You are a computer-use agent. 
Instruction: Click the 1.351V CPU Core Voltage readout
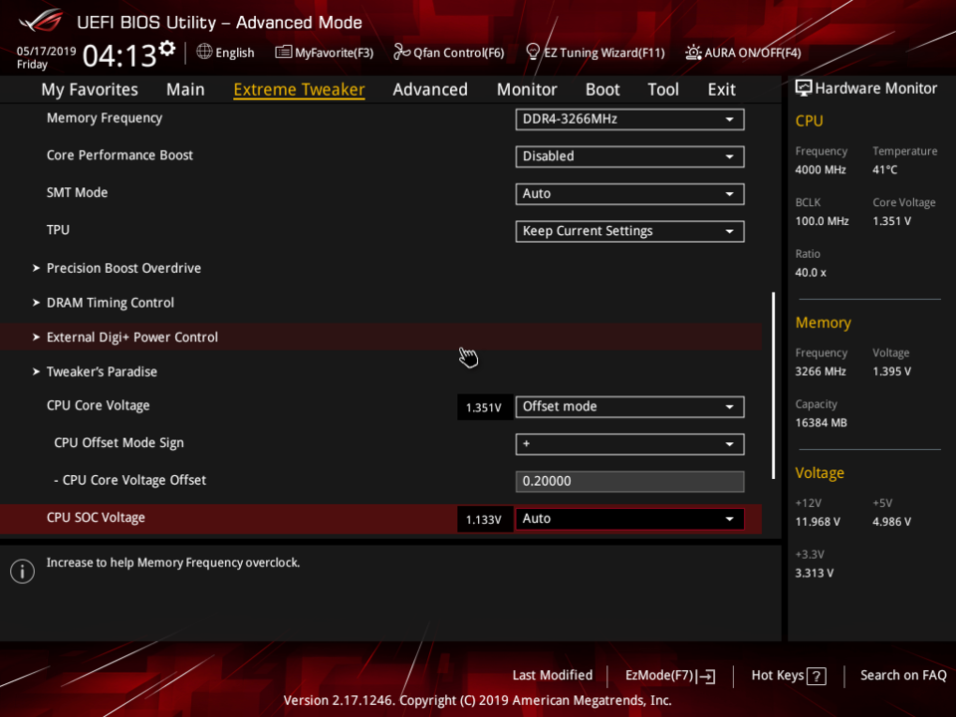(484, 407)
